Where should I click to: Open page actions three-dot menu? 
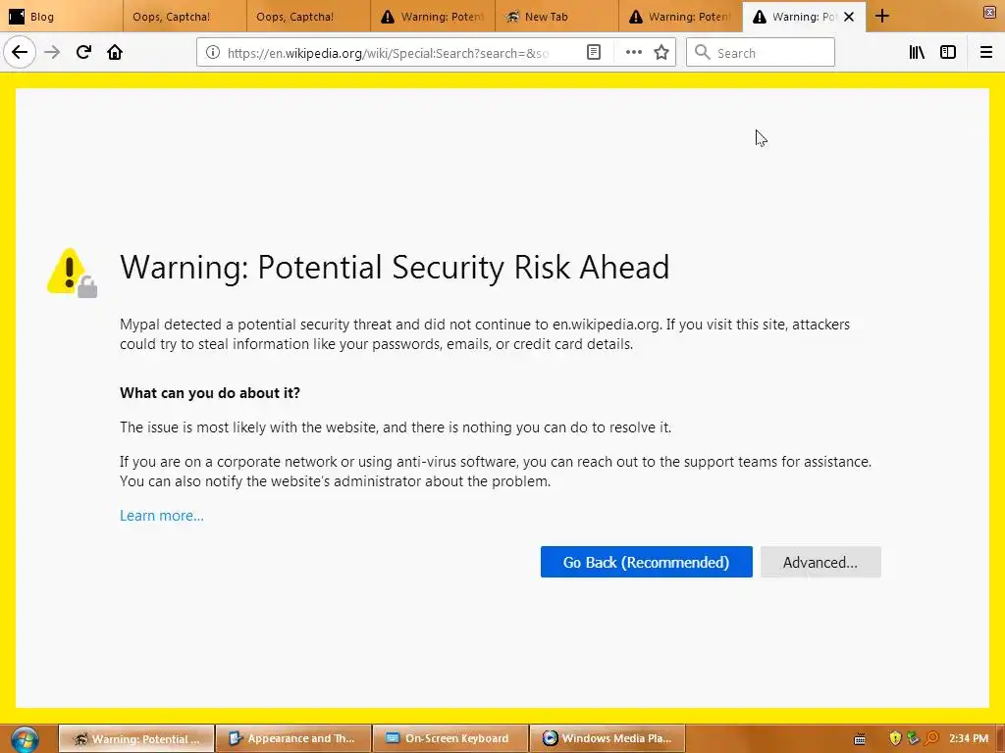pos(633,53)
